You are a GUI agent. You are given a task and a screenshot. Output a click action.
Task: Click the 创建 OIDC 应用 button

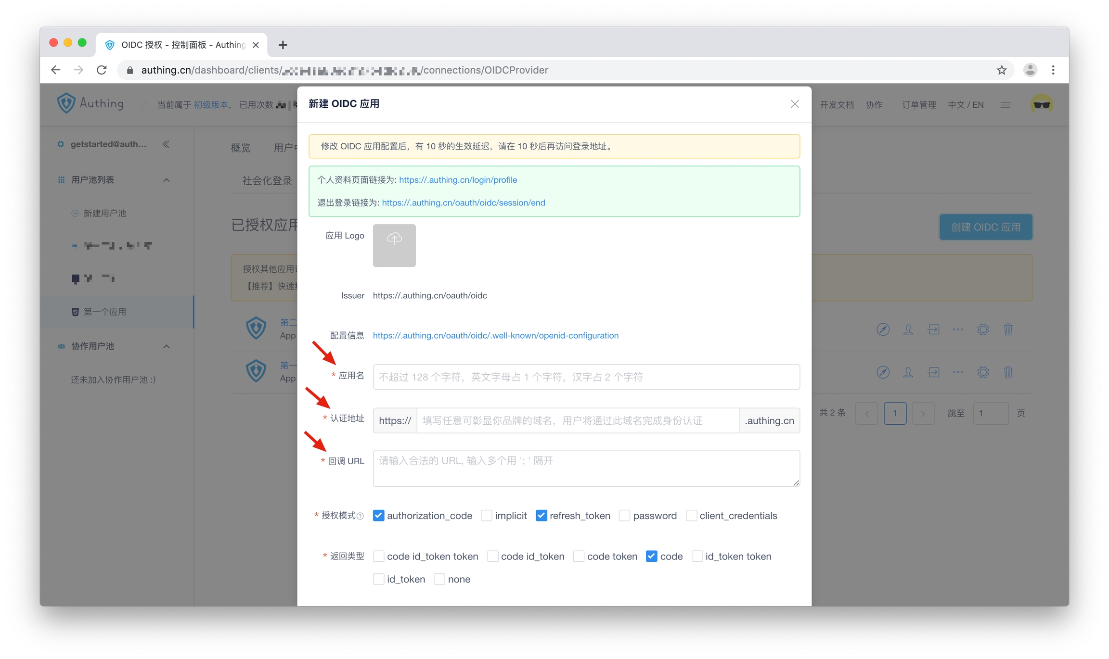[985, 227]
